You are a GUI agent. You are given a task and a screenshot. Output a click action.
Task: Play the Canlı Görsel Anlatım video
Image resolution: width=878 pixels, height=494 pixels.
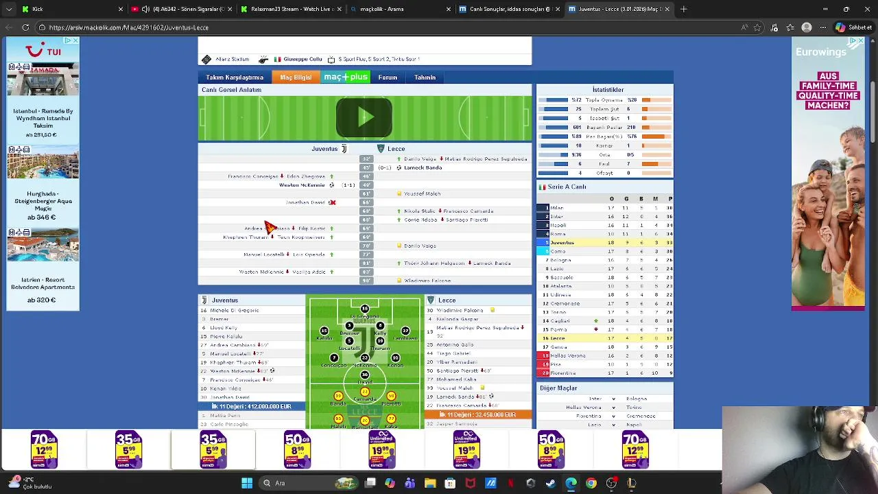pos(364,117)
